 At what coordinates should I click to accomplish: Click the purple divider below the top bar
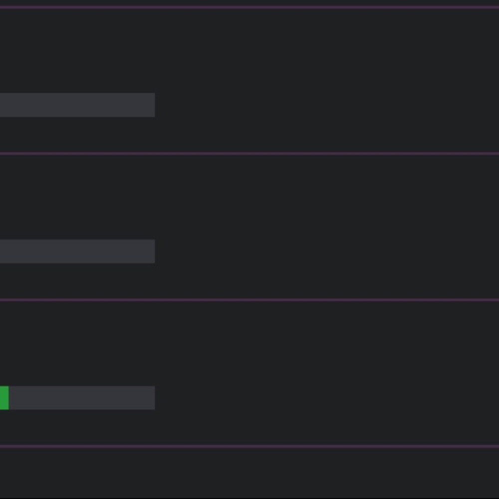tap(249, 153)
